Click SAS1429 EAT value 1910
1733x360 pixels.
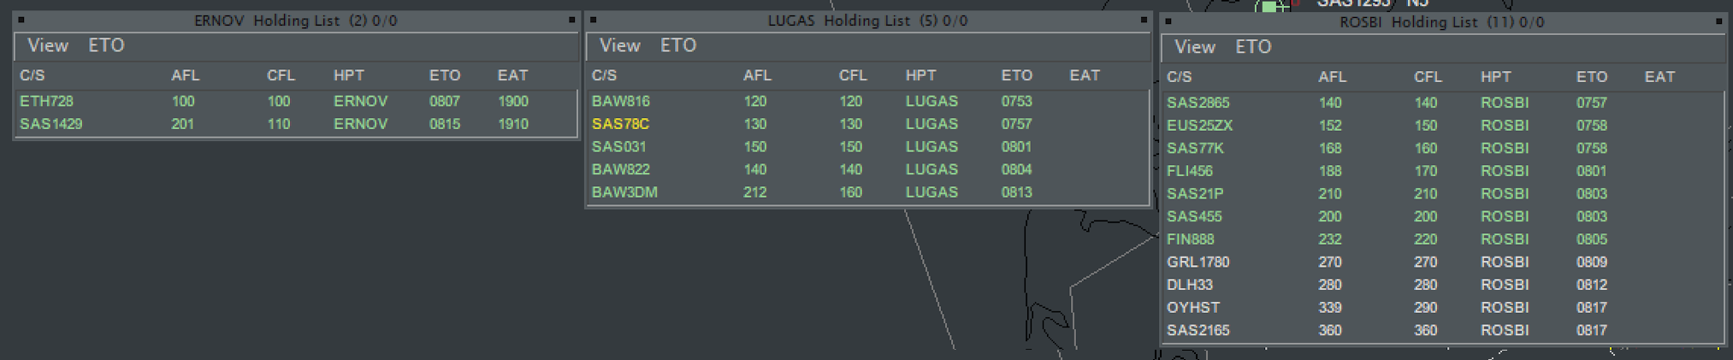click(x=513, y=124)
